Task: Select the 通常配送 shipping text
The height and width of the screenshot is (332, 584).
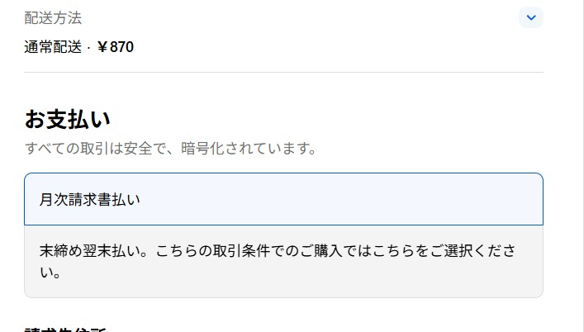Action: pyautogui.click(x=53, y=47)
